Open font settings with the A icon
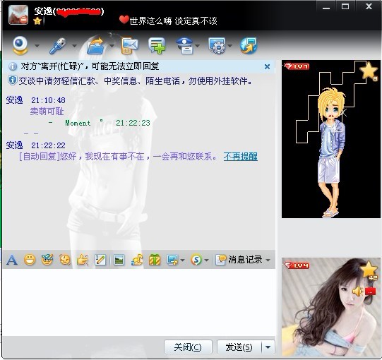The width and height of the screenshot is (382, 360). (x=12, y=260)
